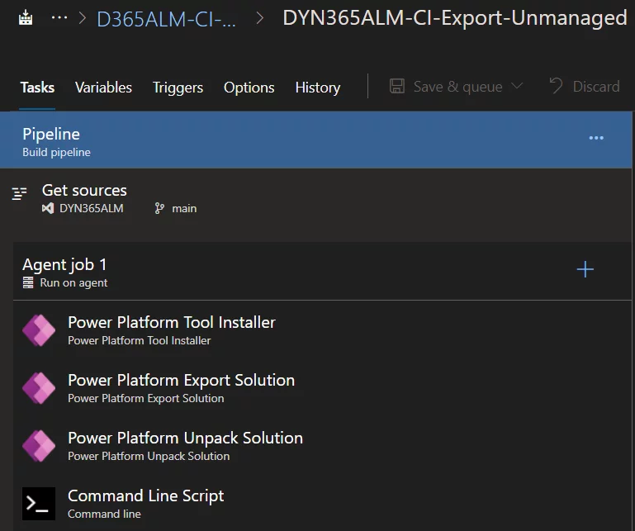
Task: Click the DYN365ALM repository icon
Action: 48,209
